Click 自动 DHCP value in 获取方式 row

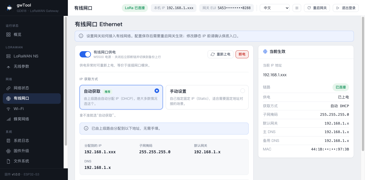click(340, 106)
